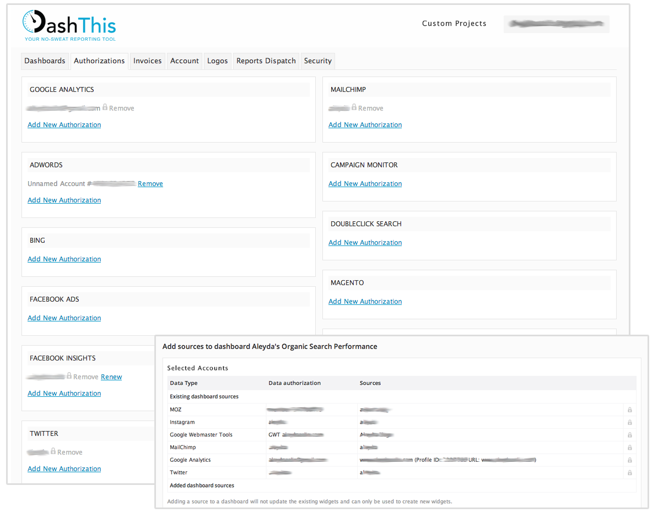Open the Invoices tab
The width and height of the screenshot is (658, 513).
click(147, 61)
